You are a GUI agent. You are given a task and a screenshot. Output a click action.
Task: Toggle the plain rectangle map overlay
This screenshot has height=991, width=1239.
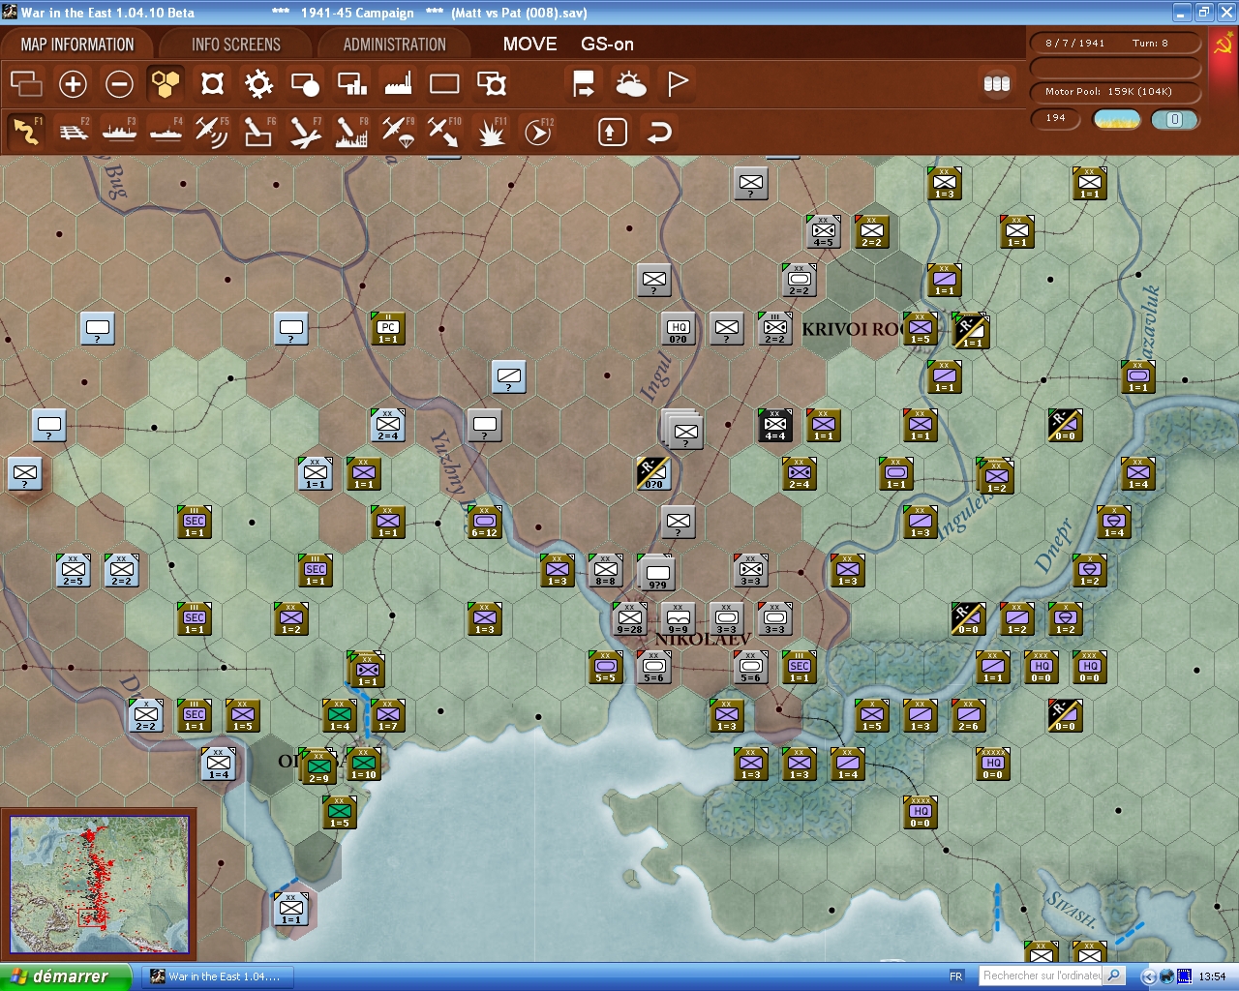point(444,84)
